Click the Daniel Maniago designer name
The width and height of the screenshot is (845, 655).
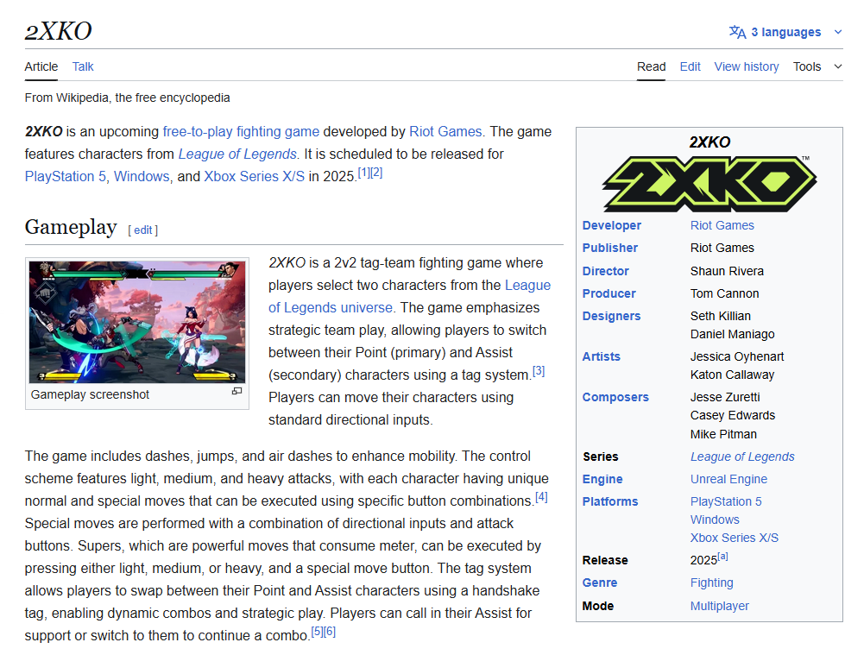[733, 335]
